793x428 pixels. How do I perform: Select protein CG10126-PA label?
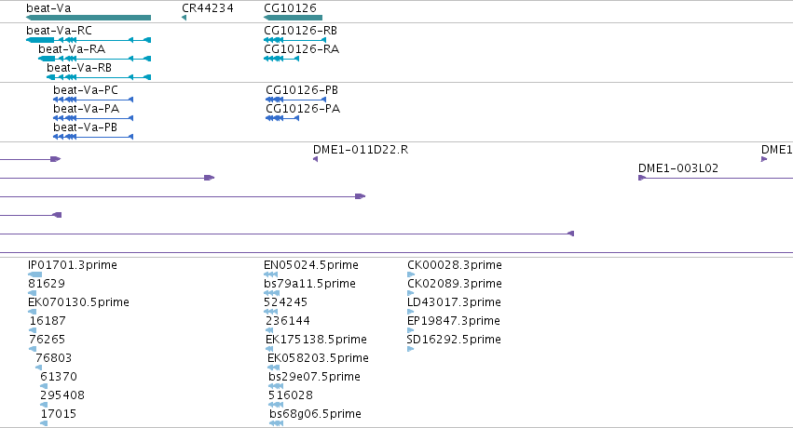pos(303,109)
